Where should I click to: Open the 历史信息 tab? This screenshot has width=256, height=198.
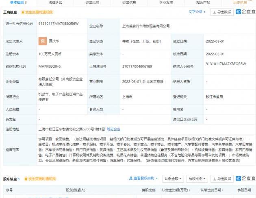(x=240, y=2)
